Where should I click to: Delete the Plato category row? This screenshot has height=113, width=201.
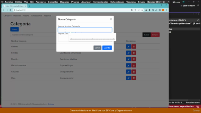134,78
